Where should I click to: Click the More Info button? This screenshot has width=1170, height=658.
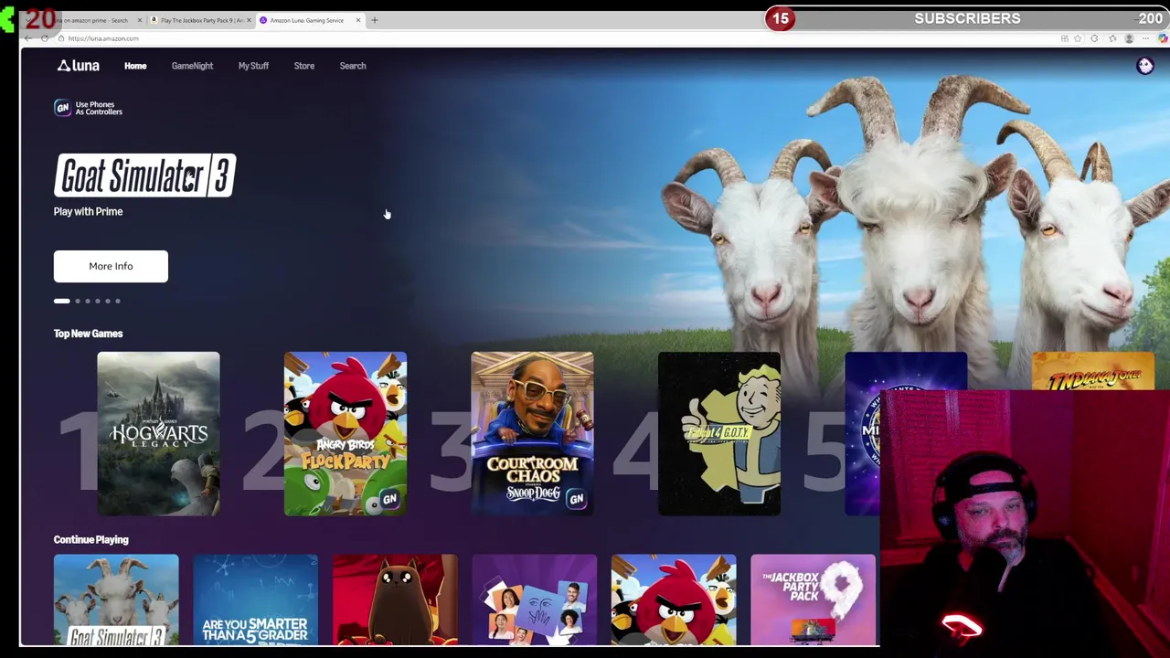pyautogui.click(x=111, y=266)
